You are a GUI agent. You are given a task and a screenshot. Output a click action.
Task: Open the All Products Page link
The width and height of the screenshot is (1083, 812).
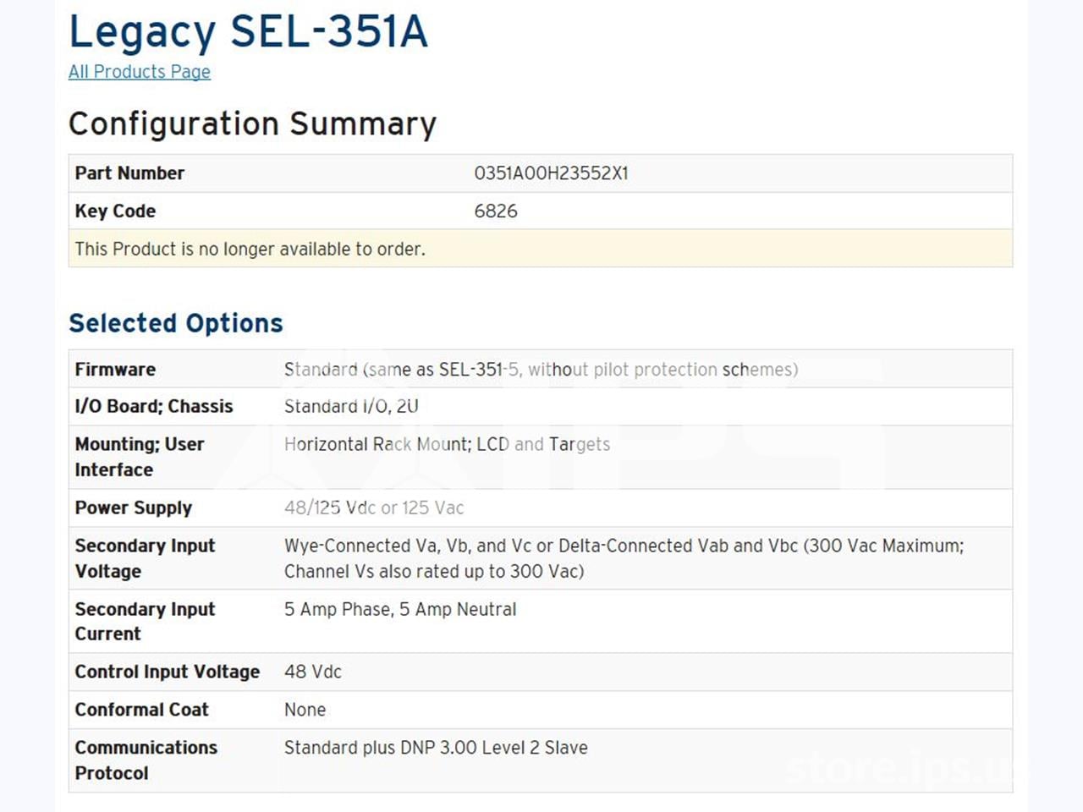click(x=140, y=72)
